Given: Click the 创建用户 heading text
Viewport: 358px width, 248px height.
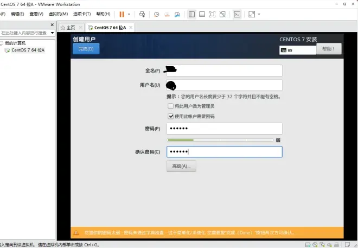Looking at the screenshot, I should (84, 39).
